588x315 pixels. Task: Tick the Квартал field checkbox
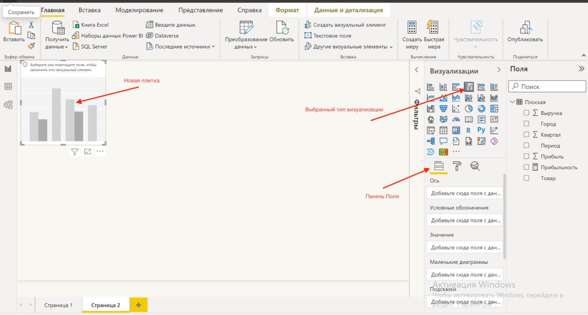(526, 134)
